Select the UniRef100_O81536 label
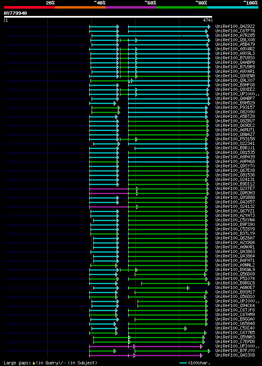This screenshot has width=262, height=366. pos(235,175)
